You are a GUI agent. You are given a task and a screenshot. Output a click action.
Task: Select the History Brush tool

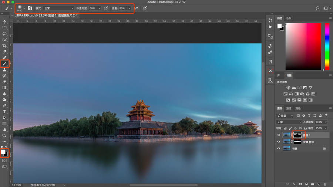[4, 76]
